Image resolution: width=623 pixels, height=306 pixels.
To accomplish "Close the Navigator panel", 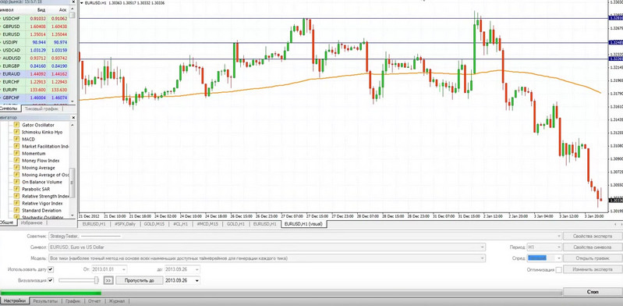I will pos(73,117).
